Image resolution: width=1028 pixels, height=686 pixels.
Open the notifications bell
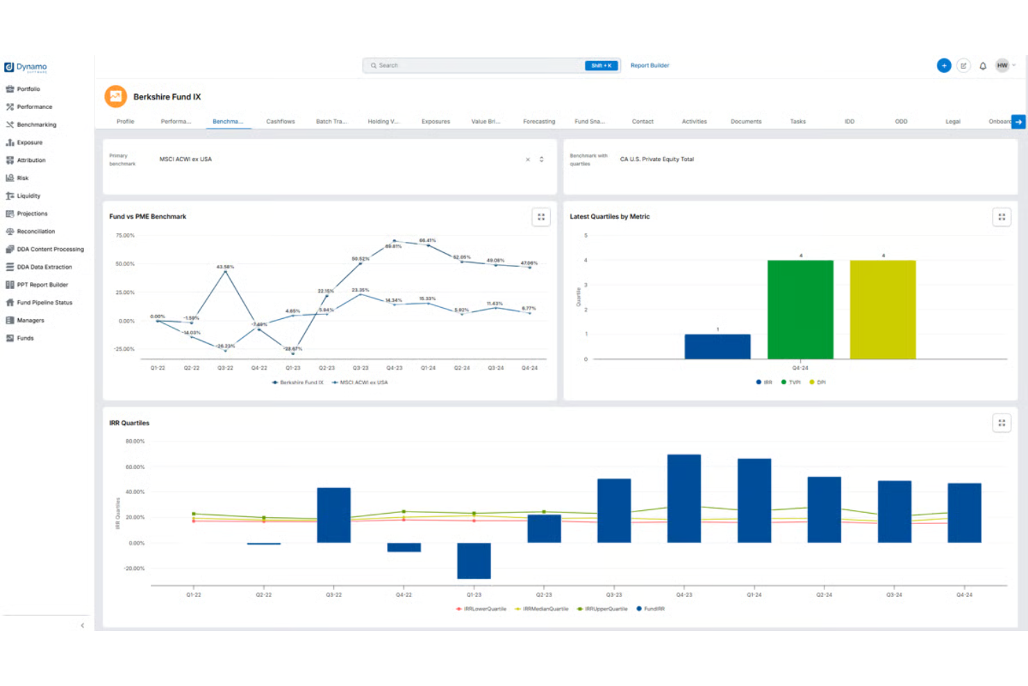pyautogui.click(x=983, y=66)
